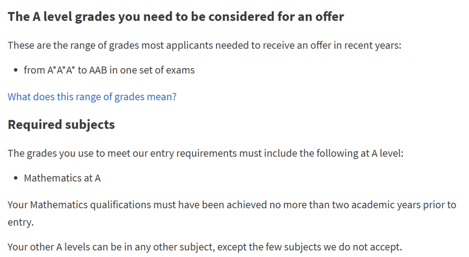Click the bullet dot before 'Mathematics at A'
Screen dimensions: 469x257
click(16, 178)
